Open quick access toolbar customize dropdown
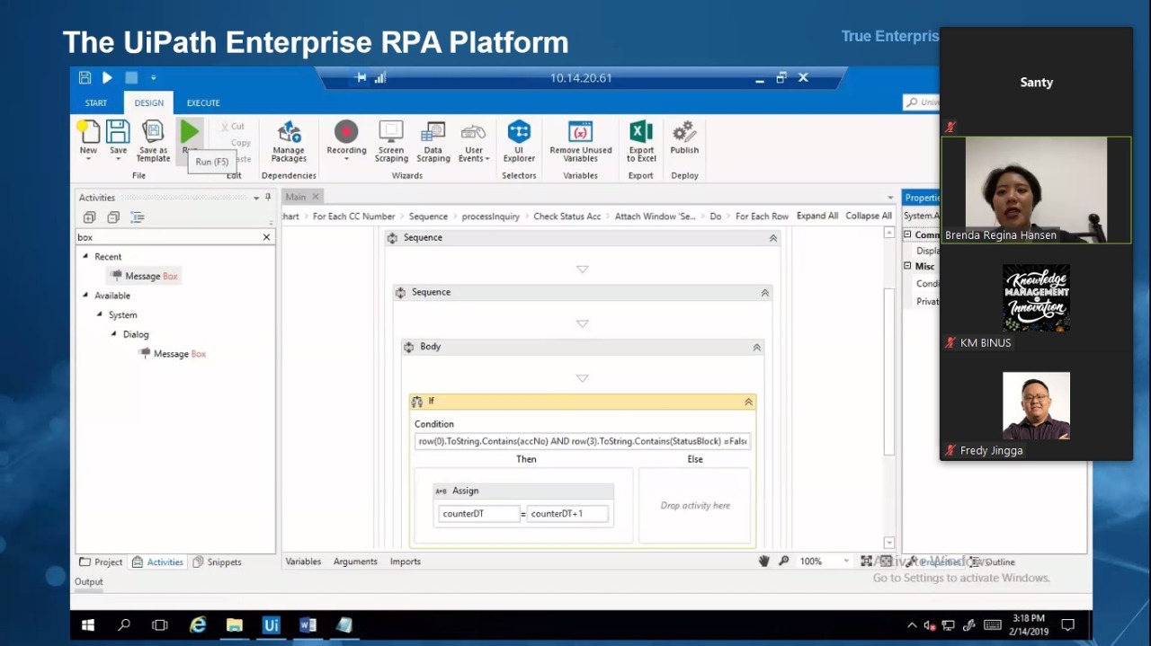 [x=153, y=78]
